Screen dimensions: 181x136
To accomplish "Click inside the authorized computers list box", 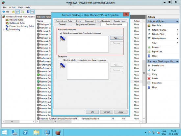I will pyautogui.click(x=88, y=44).
